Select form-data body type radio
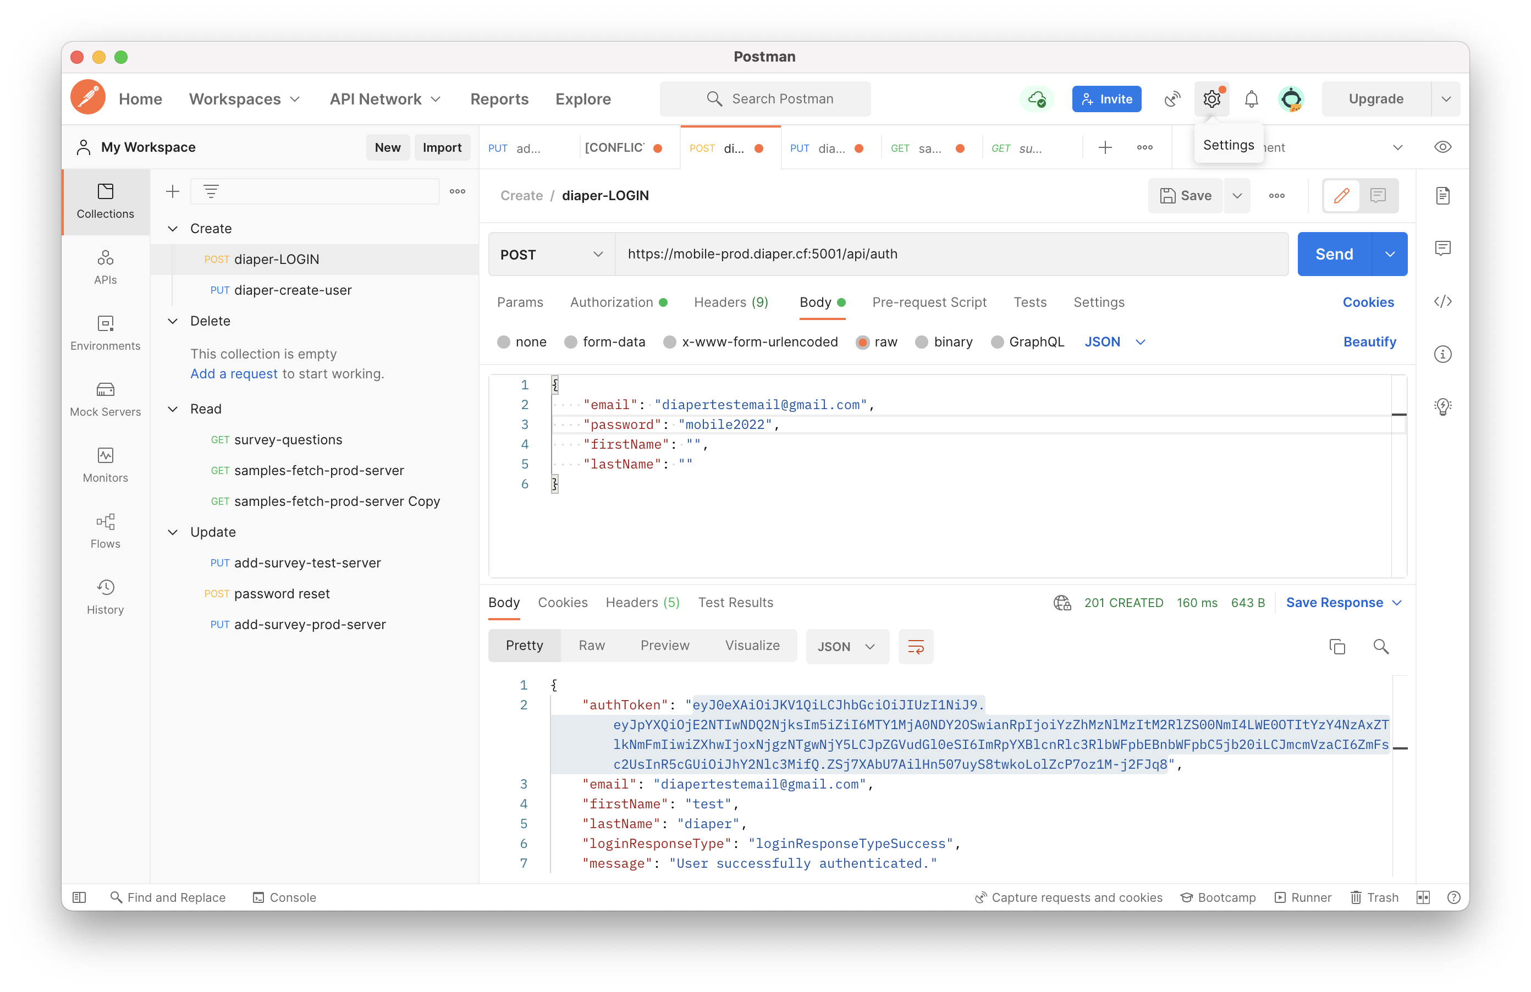Viewport: 1531px width, 992px height. coord(571,342)
